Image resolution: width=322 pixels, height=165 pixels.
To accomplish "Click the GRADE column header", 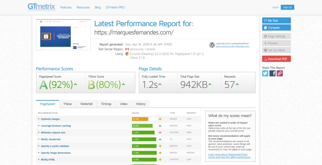I will click(135, 113).
